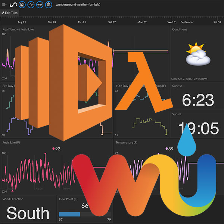
Task: Select the 'Dew Point (F)' tile title
Action: click(x=68, y=199)
